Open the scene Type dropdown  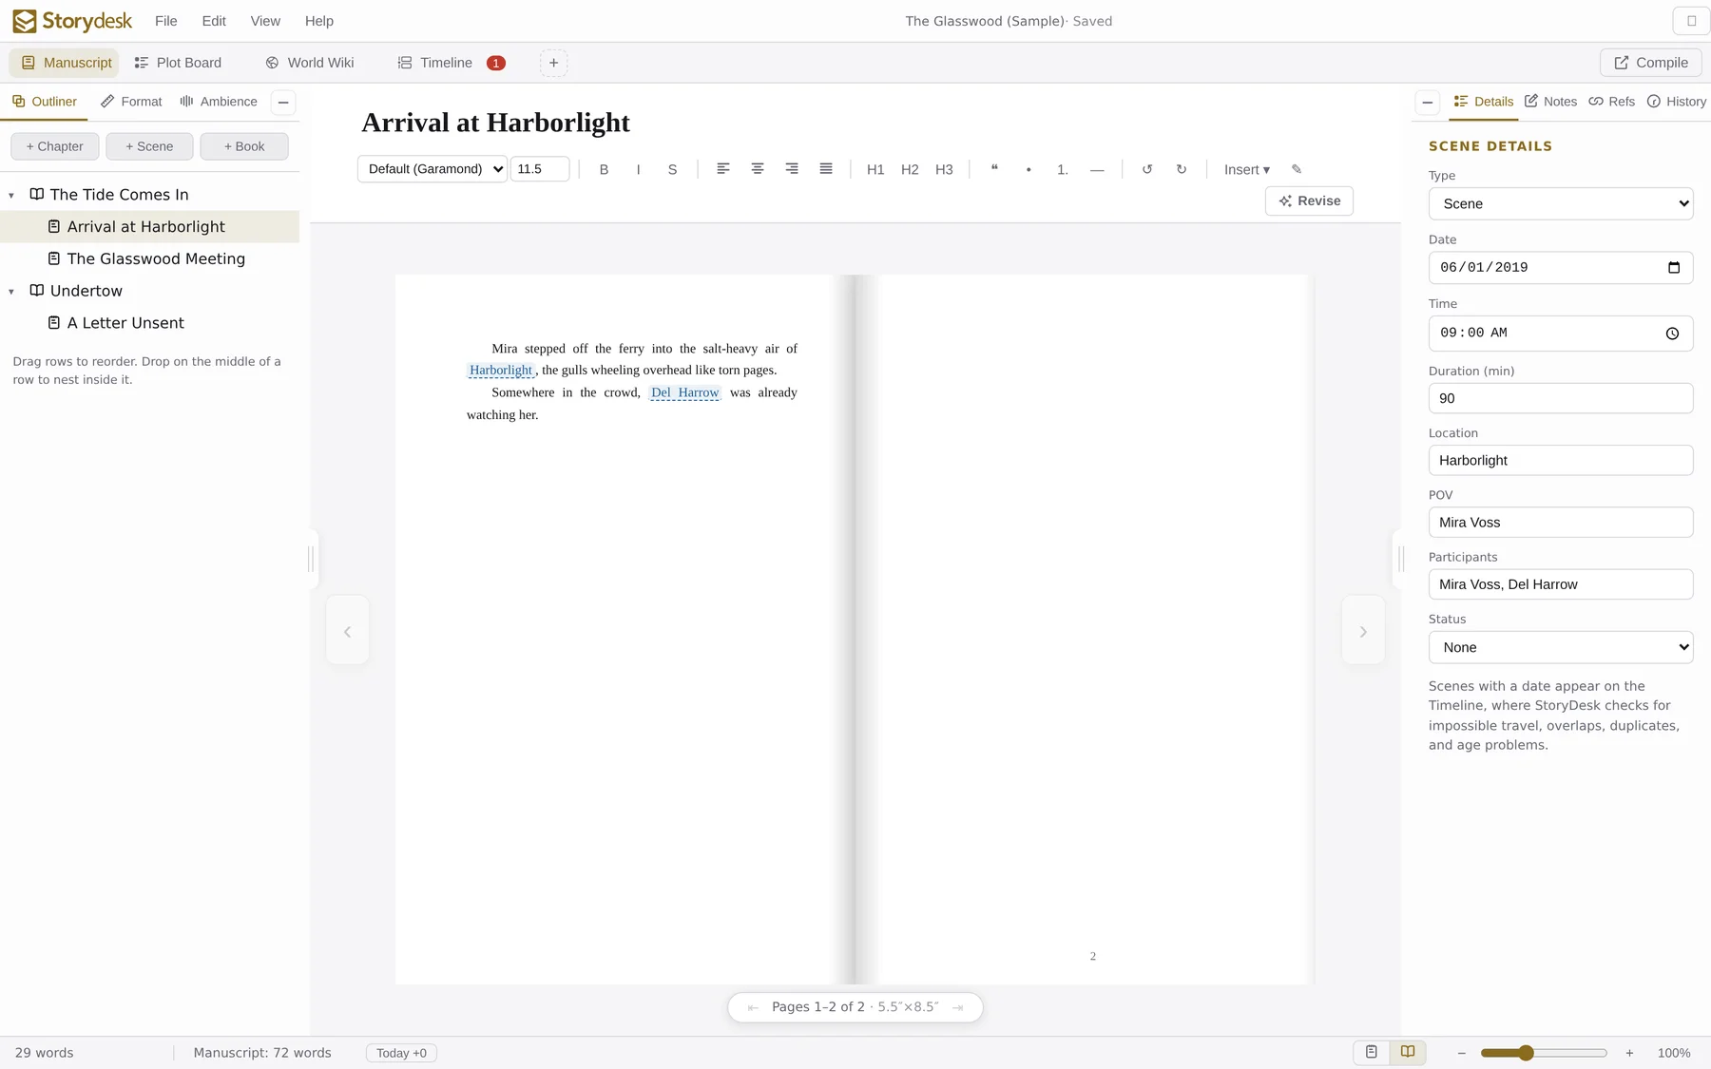(x=1561, y=203)
